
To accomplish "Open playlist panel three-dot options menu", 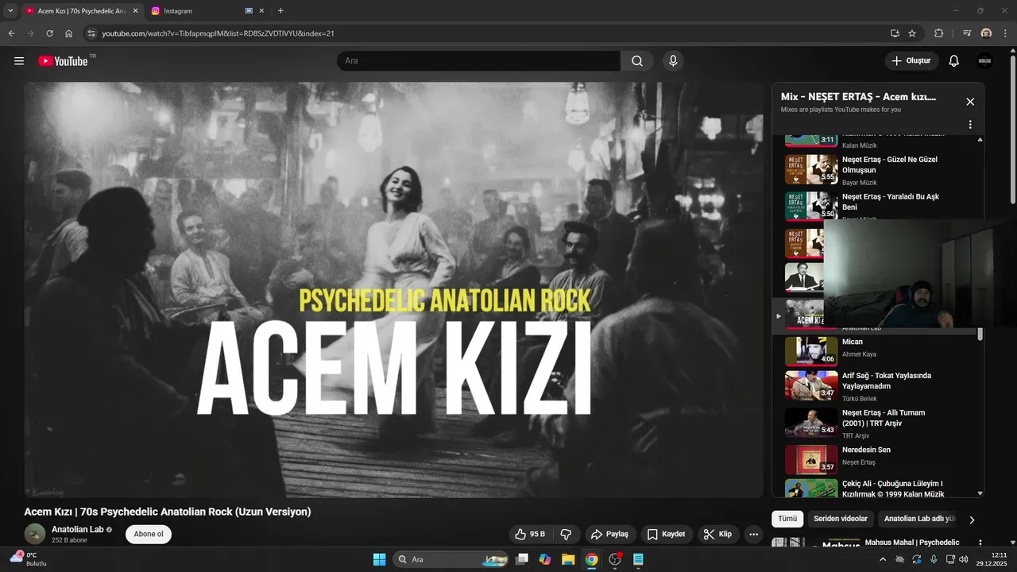I will tap(970, 125).
